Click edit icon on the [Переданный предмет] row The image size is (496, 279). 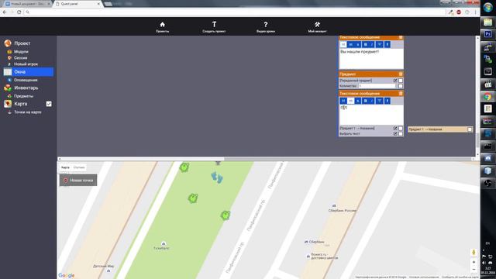point(395,81)
